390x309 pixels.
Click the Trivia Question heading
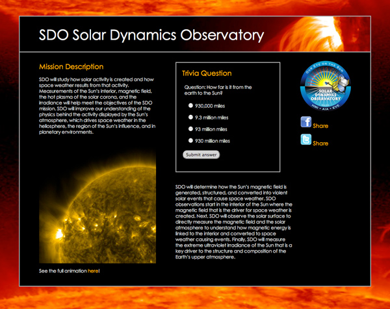(207, 73)
